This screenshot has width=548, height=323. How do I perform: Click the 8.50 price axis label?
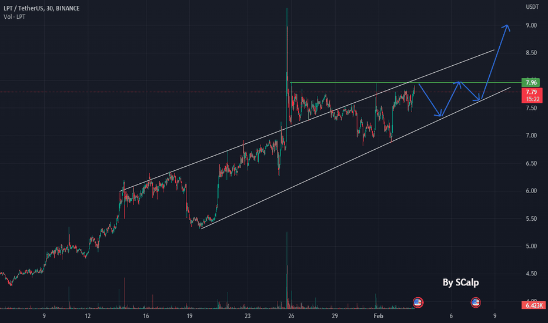click(x=531, y=53)
